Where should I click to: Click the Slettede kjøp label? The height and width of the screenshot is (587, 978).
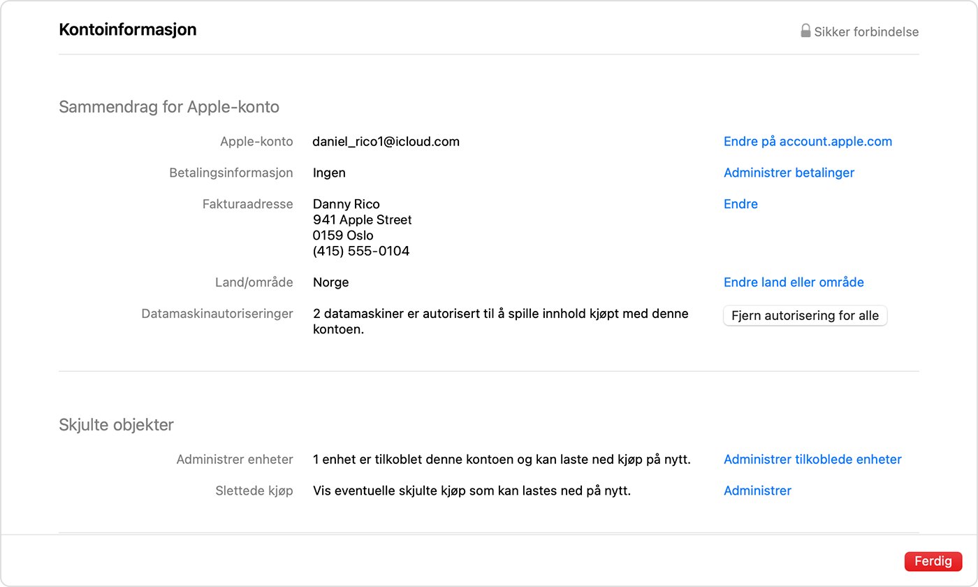[254, 491]
